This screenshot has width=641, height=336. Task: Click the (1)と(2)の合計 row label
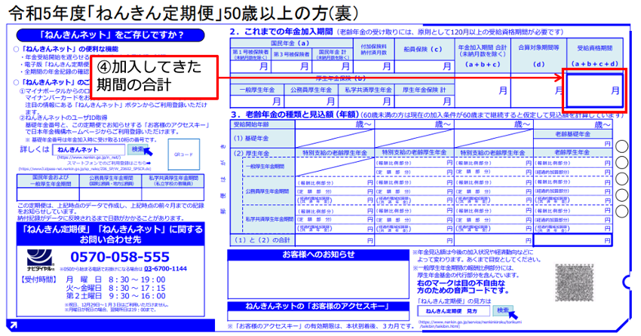click(263, 240)
